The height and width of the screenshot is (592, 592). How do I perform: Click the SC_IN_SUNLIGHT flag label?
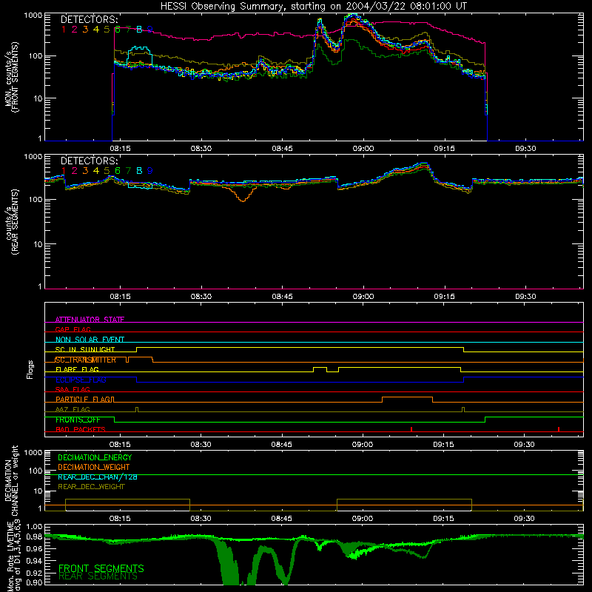click(85, 349)
